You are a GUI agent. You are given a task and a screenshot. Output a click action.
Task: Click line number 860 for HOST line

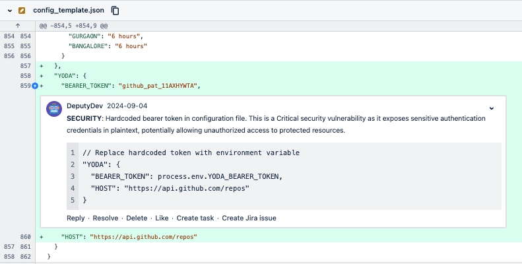pos(26,236)
